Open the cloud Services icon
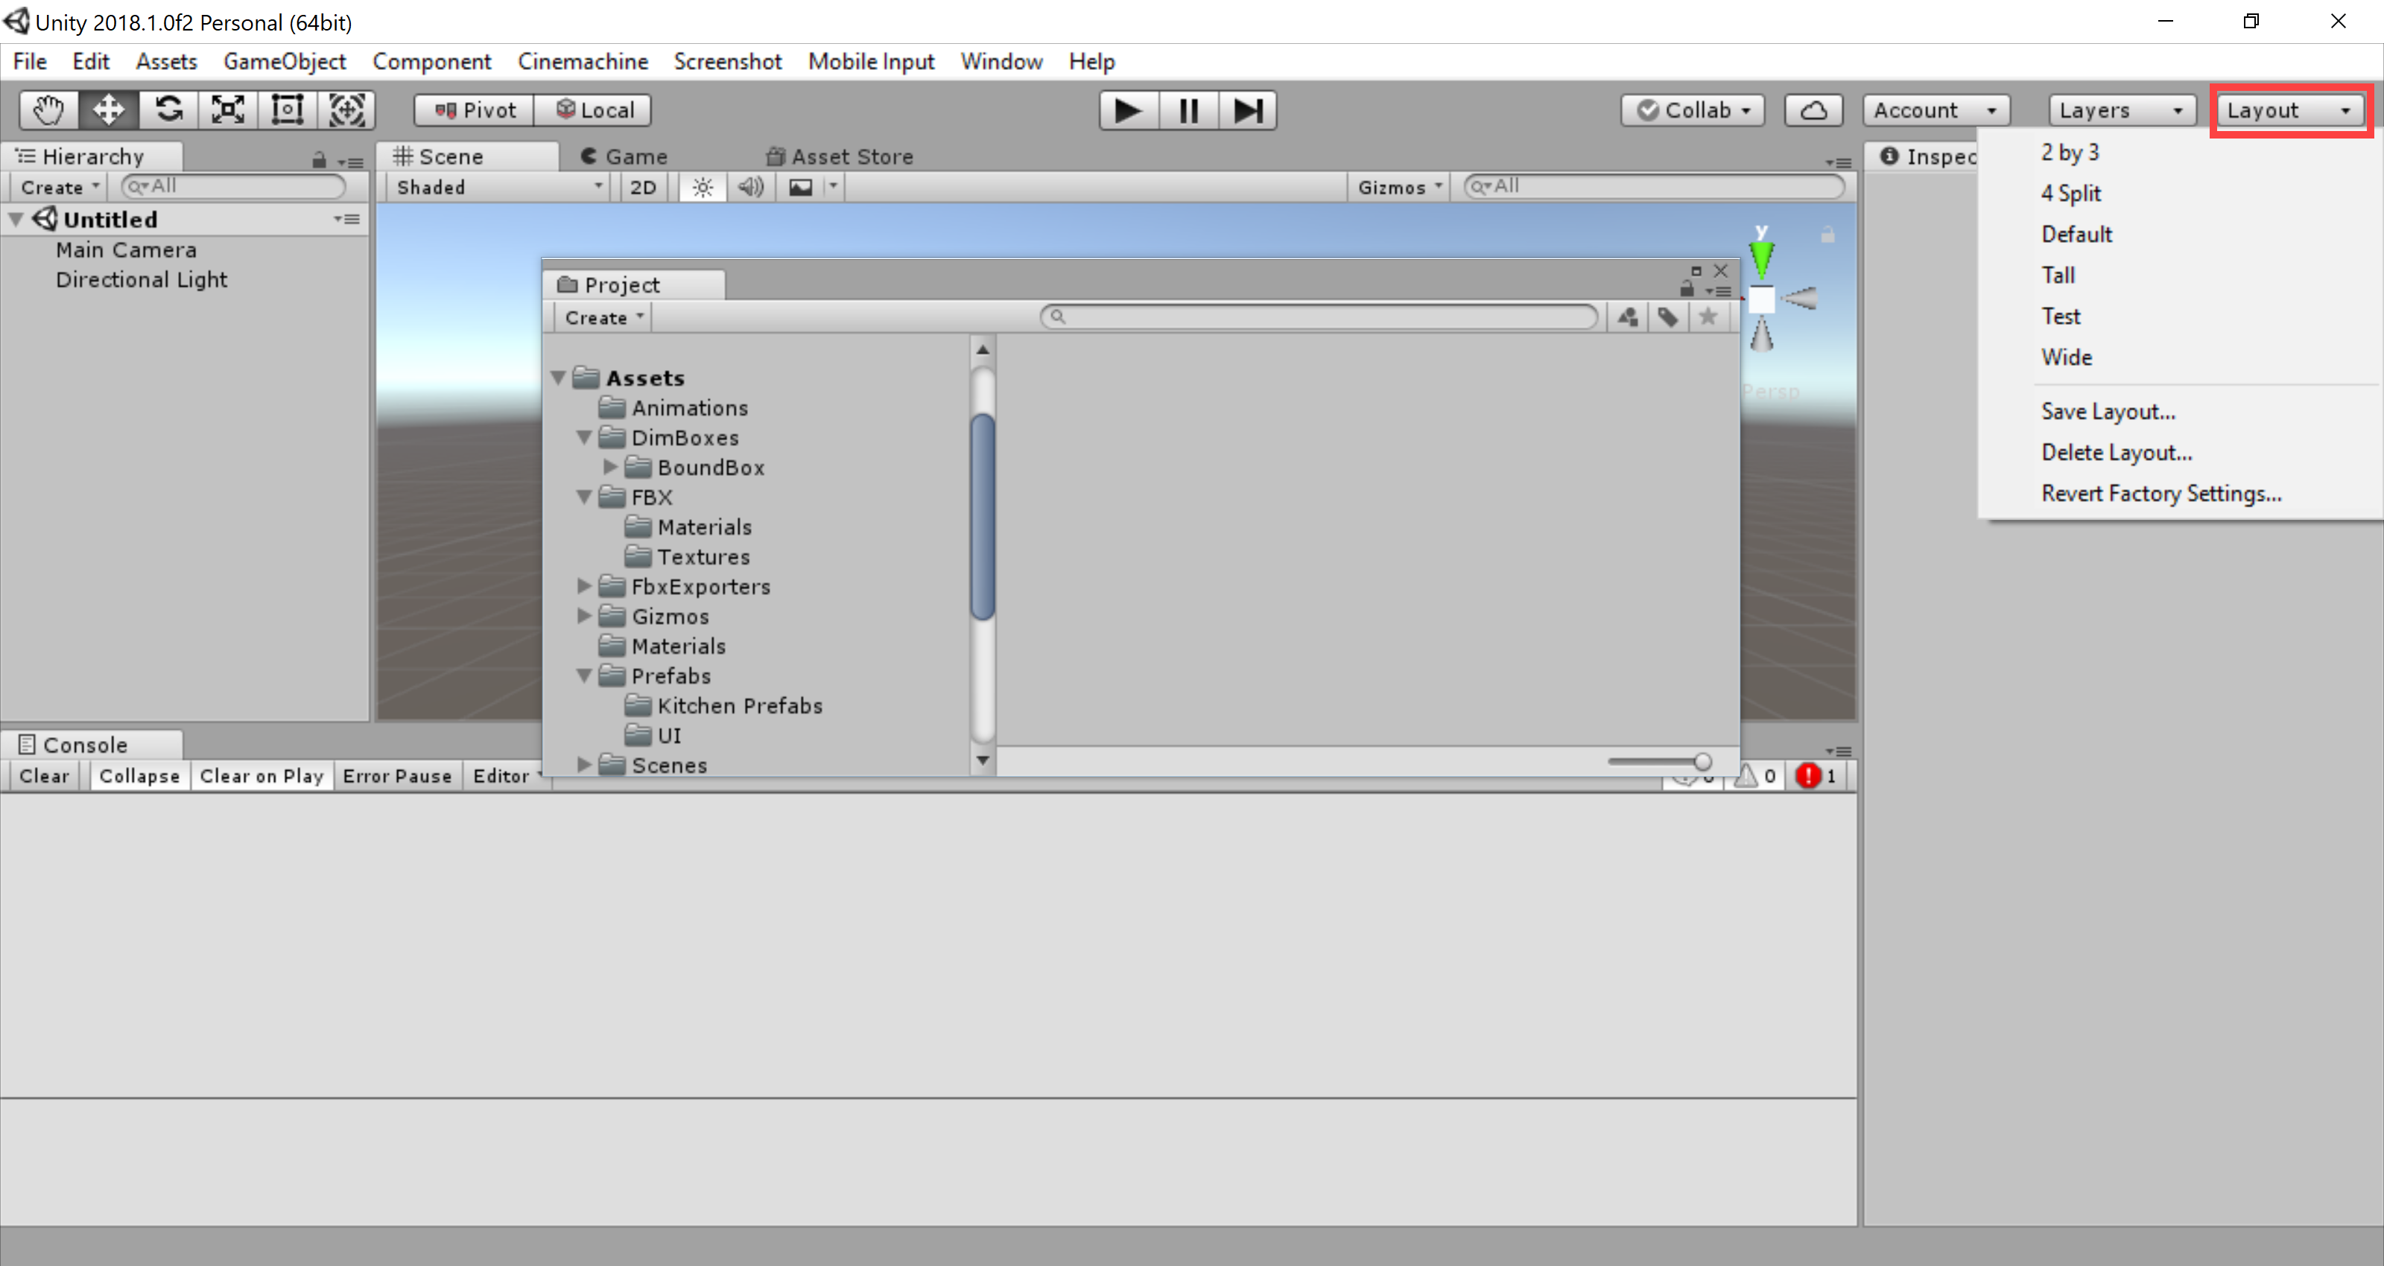The width and height of the screenshot is (2384, 1266). (x=1813, y=111)
